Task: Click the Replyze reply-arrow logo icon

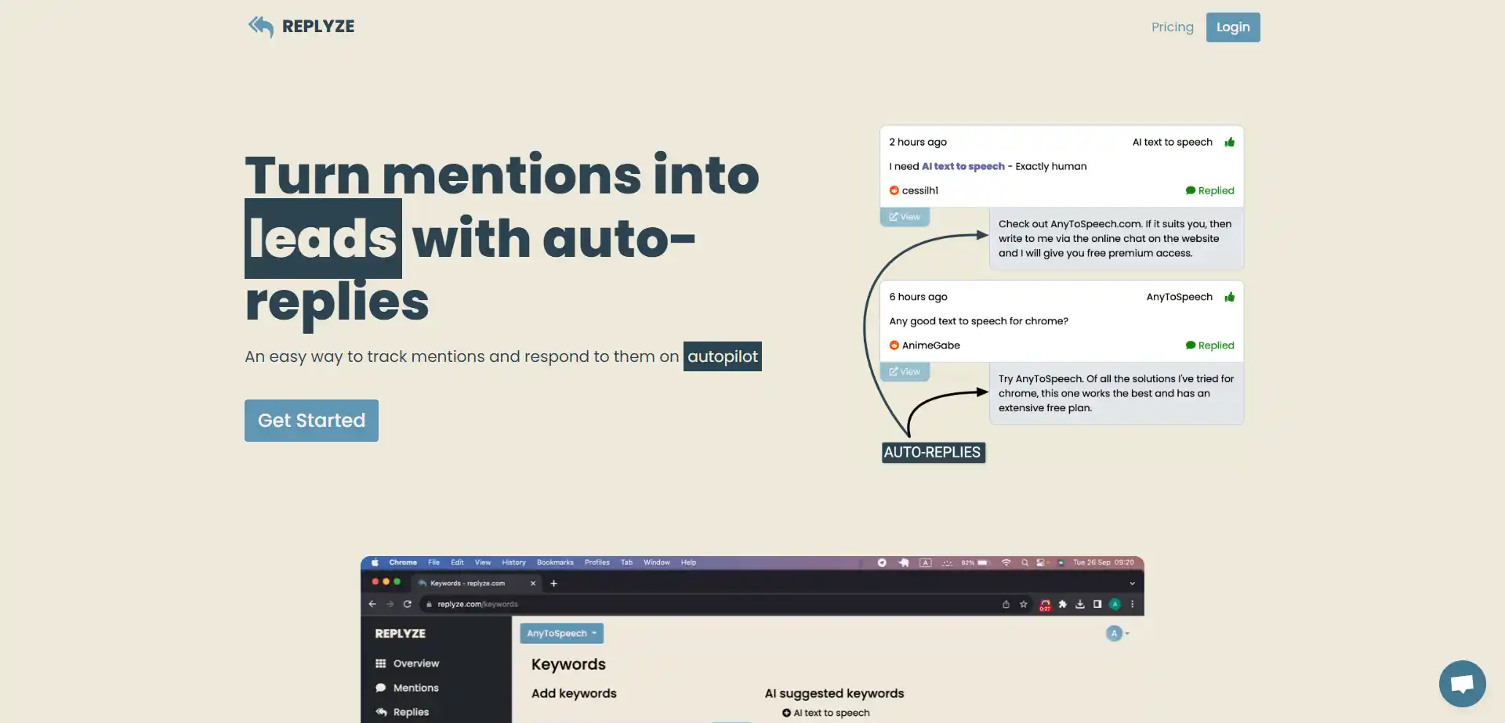Action: (x=261, y=27)
